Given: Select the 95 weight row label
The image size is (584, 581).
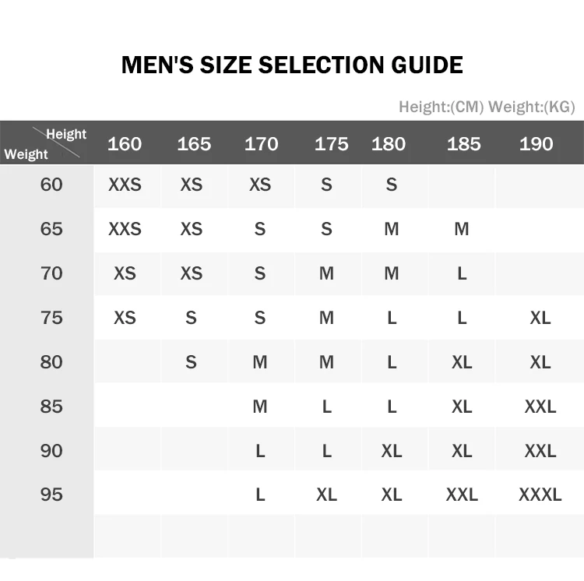Looking at the screenshot, I should (51, 495).
